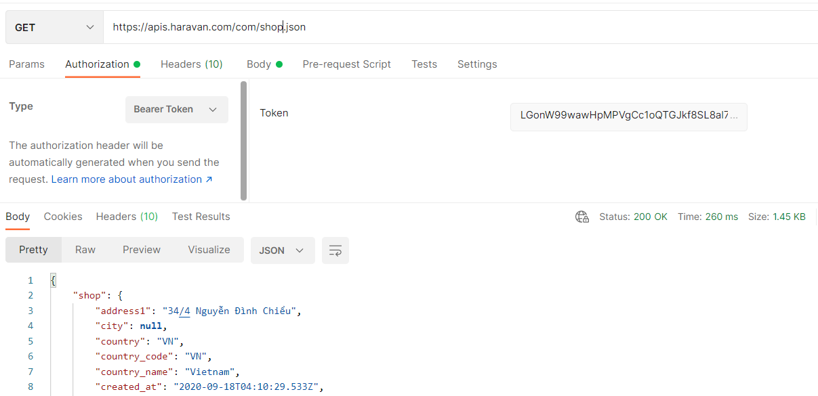Select the Preview response view
Image resolution: width=818 pixels, height=396 pixels.
click(142, 250)
